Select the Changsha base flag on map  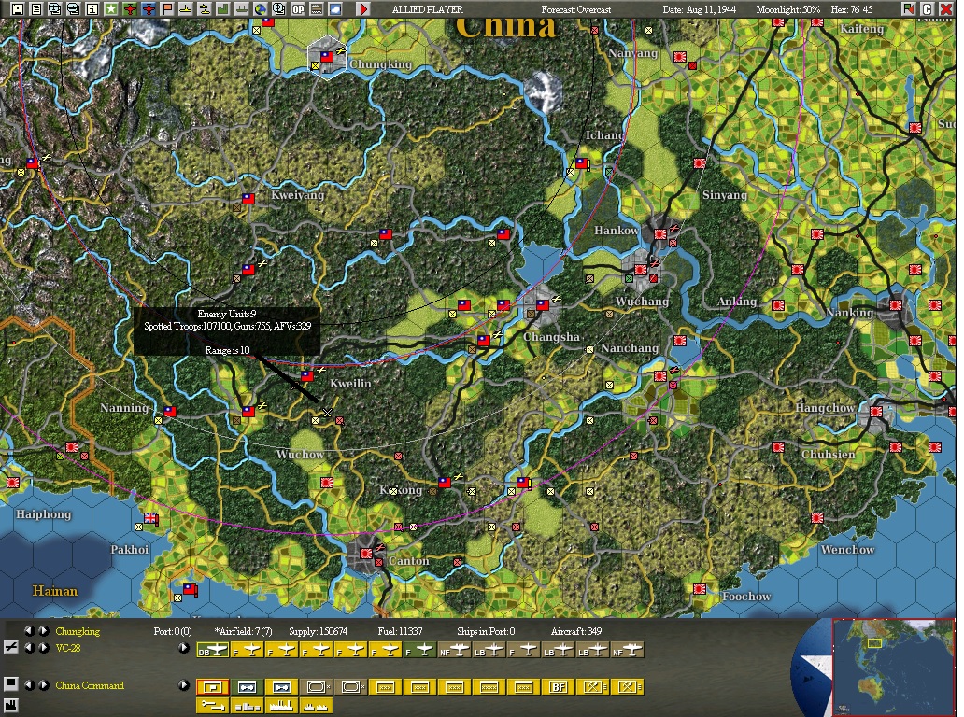543,304
